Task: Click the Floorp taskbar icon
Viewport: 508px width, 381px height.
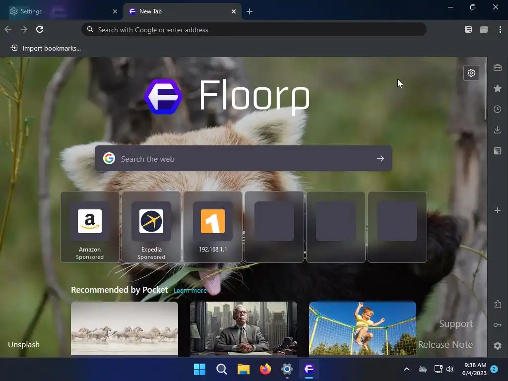Action: click(x=309, y=369)
